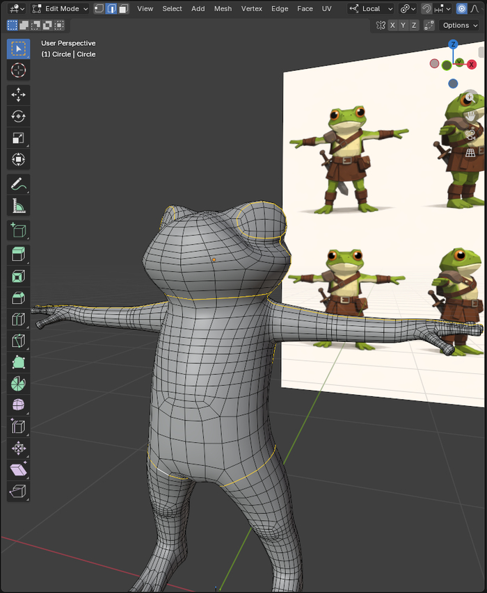Click the red X axis on navigation gizmo
The height and width of the screenshot is (593, 487).
coord(472,65)
